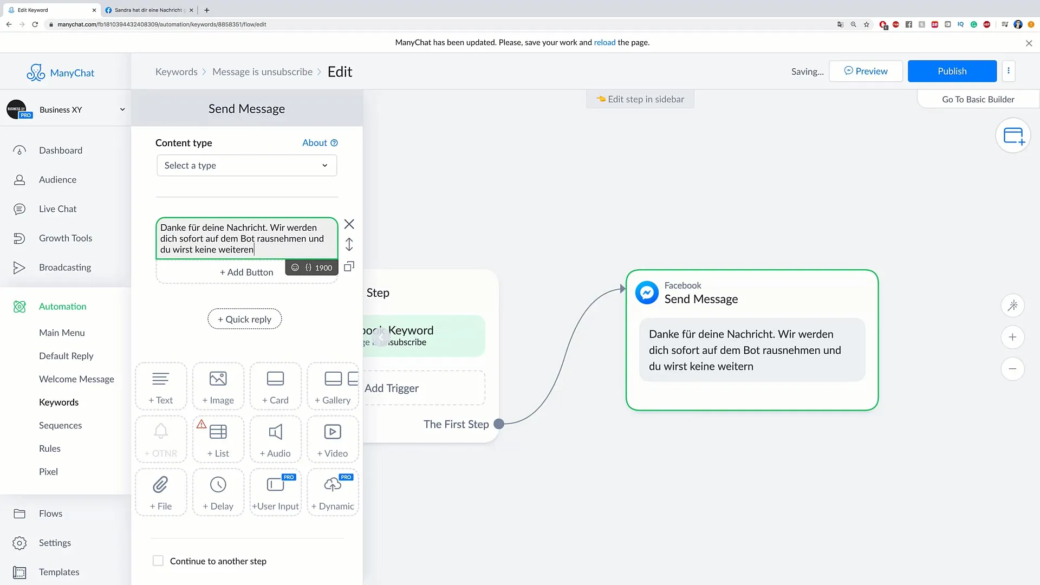Go to Flows
Image resolution: width=1040 pixels, height=585 pixels.
tap(50, 513)
